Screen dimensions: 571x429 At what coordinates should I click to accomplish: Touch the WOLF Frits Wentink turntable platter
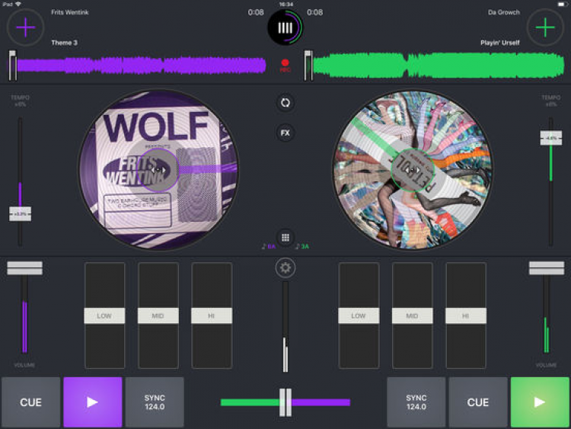158,170
